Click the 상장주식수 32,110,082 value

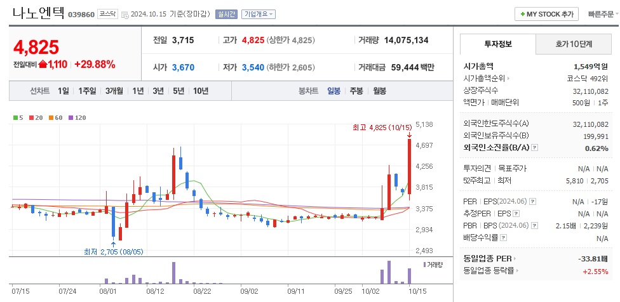(x=591, y=91)
